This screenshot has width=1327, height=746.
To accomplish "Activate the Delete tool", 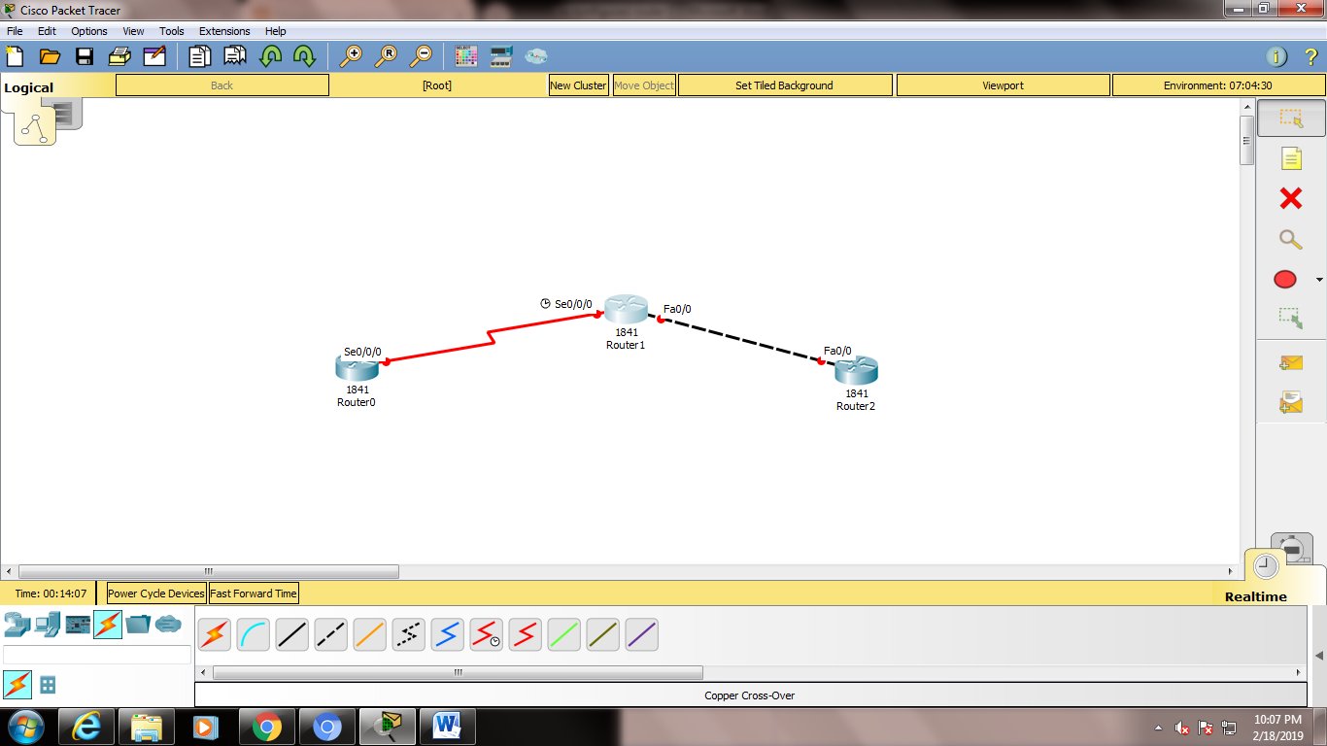I will pyautogui.click(x=1289, y=198).
